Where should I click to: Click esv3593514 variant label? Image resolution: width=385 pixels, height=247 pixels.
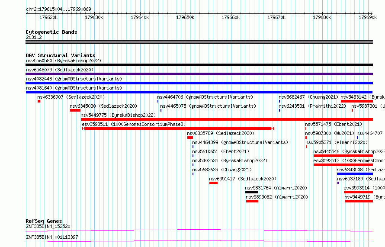coord(364,188)
